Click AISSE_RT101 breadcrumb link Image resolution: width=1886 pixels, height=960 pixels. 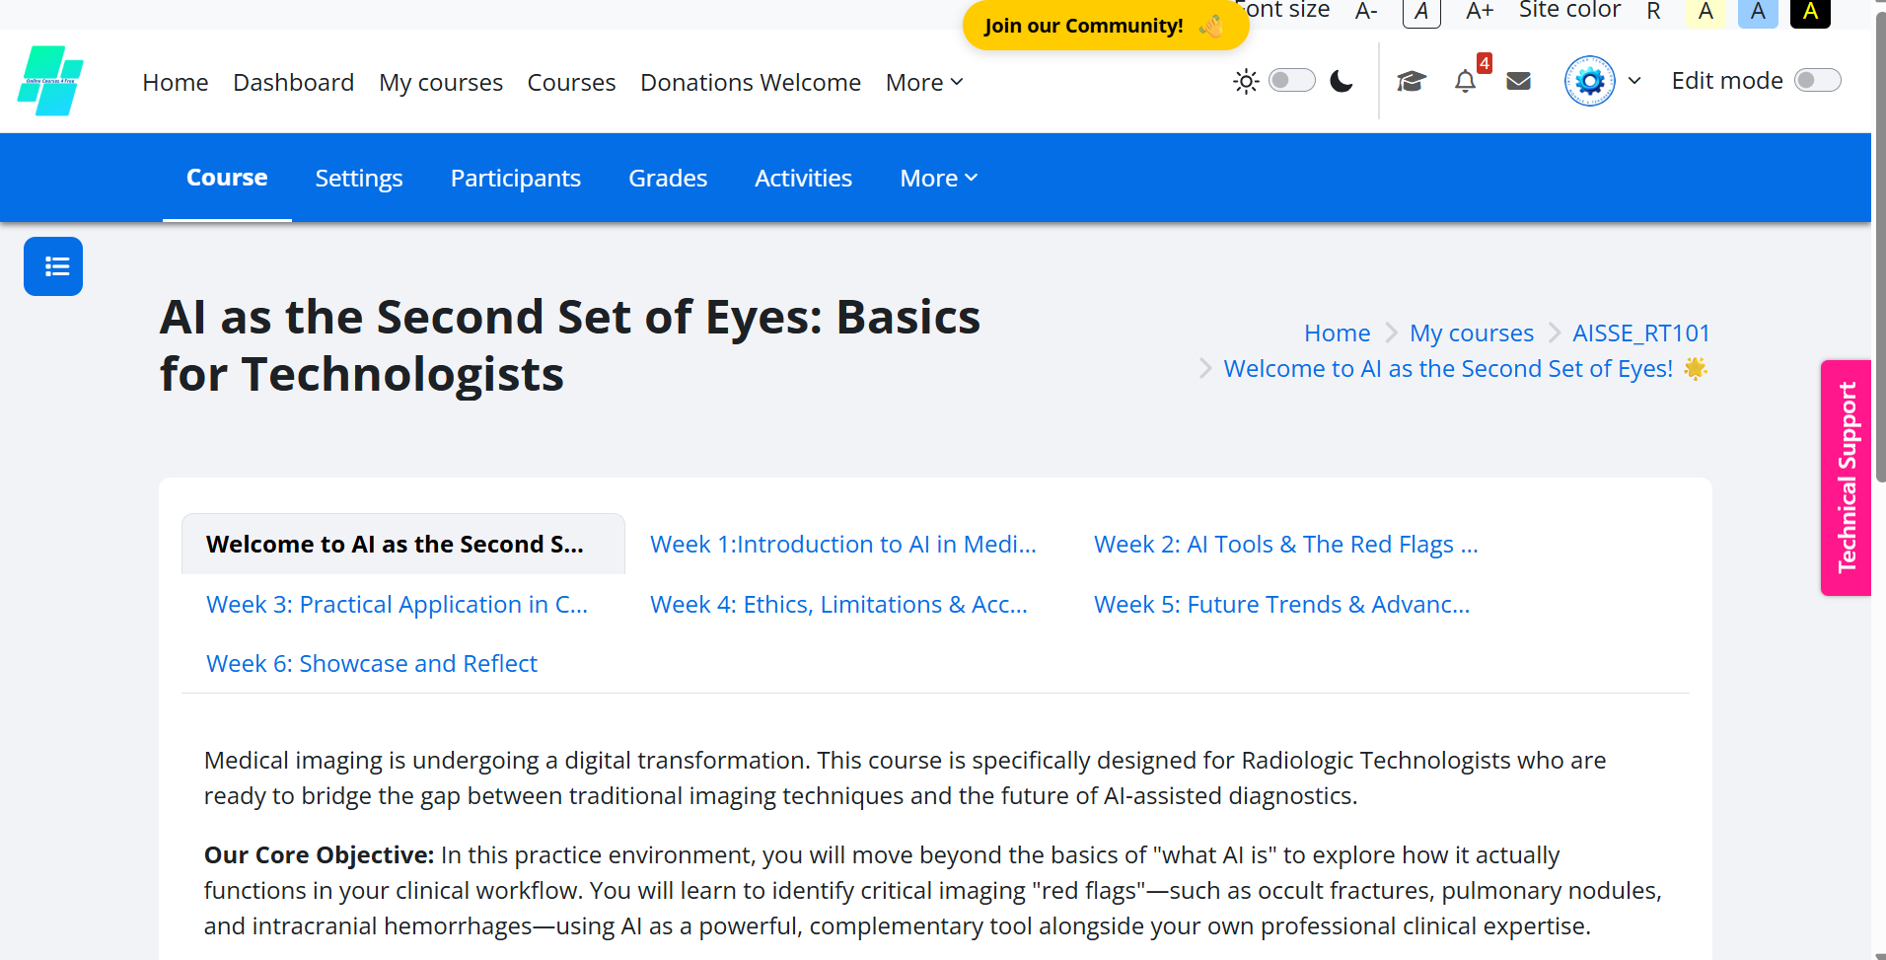coord(1641,332)
